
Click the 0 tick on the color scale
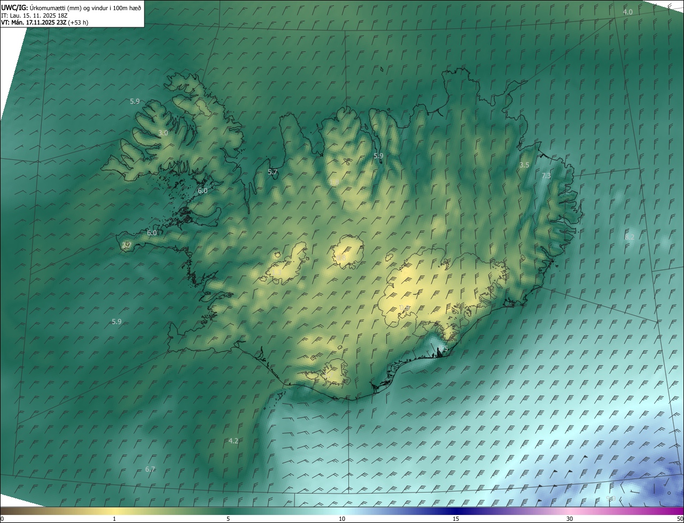point(2,519)
